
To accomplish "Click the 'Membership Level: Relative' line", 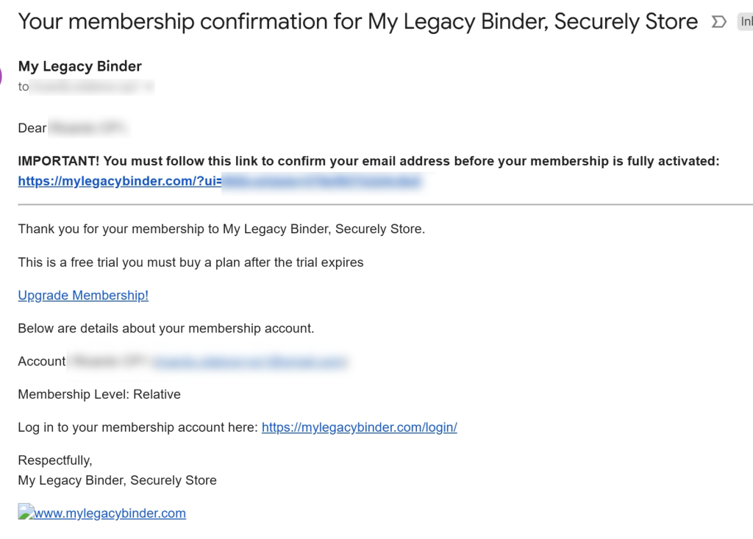I will pyautogui.click(x=99, y=394).
